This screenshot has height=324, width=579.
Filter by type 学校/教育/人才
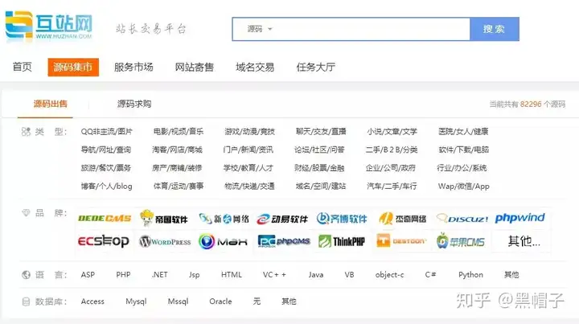248,168
